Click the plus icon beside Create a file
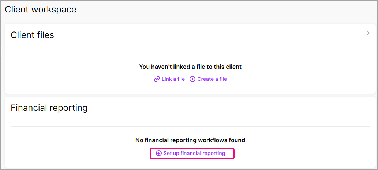 point(192,79)
